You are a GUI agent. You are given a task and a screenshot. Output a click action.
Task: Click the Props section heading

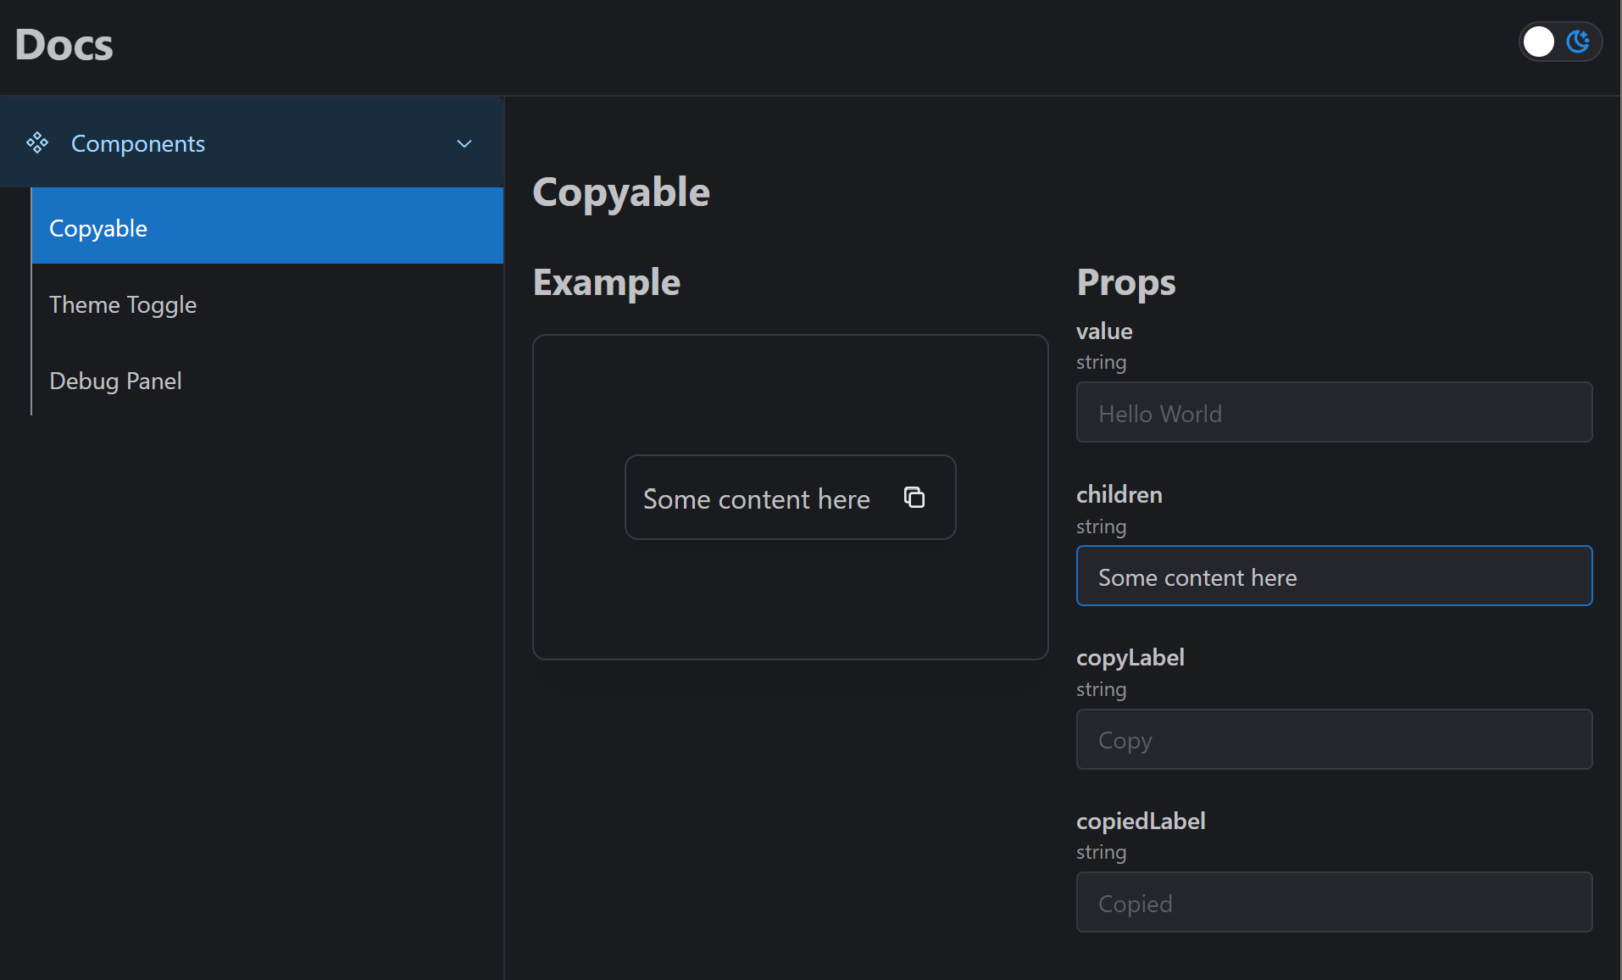pos(1125,282)
